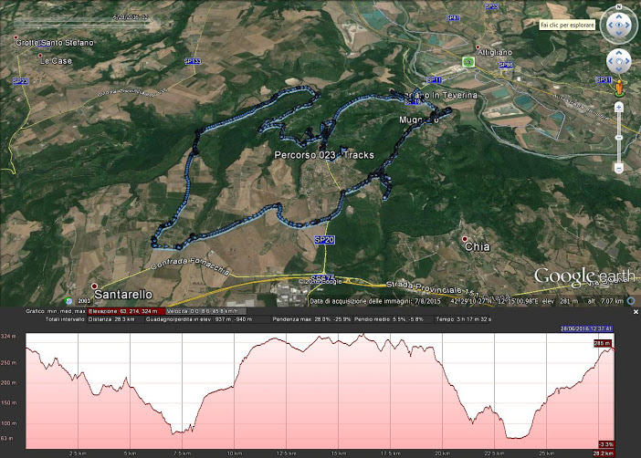Click the eye icon in look-around control
This screenshot has height=458, width=641.
click(x=619, y=26)
